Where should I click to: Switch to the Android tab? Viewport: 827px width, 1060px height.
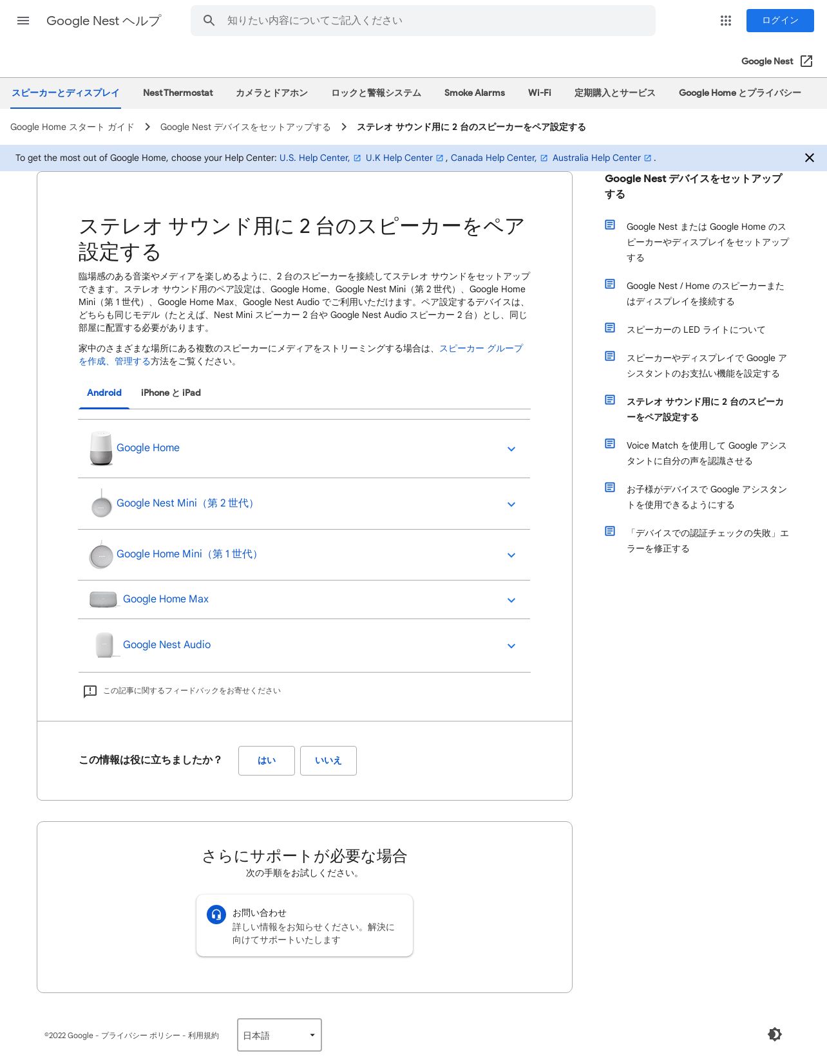pyautogui.click(x=104, y=393)
